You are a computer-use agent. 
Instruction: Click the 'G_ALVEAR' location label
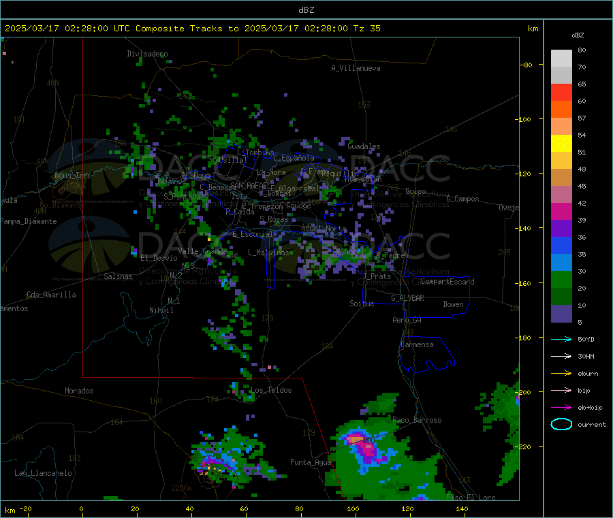coord(407,298)
